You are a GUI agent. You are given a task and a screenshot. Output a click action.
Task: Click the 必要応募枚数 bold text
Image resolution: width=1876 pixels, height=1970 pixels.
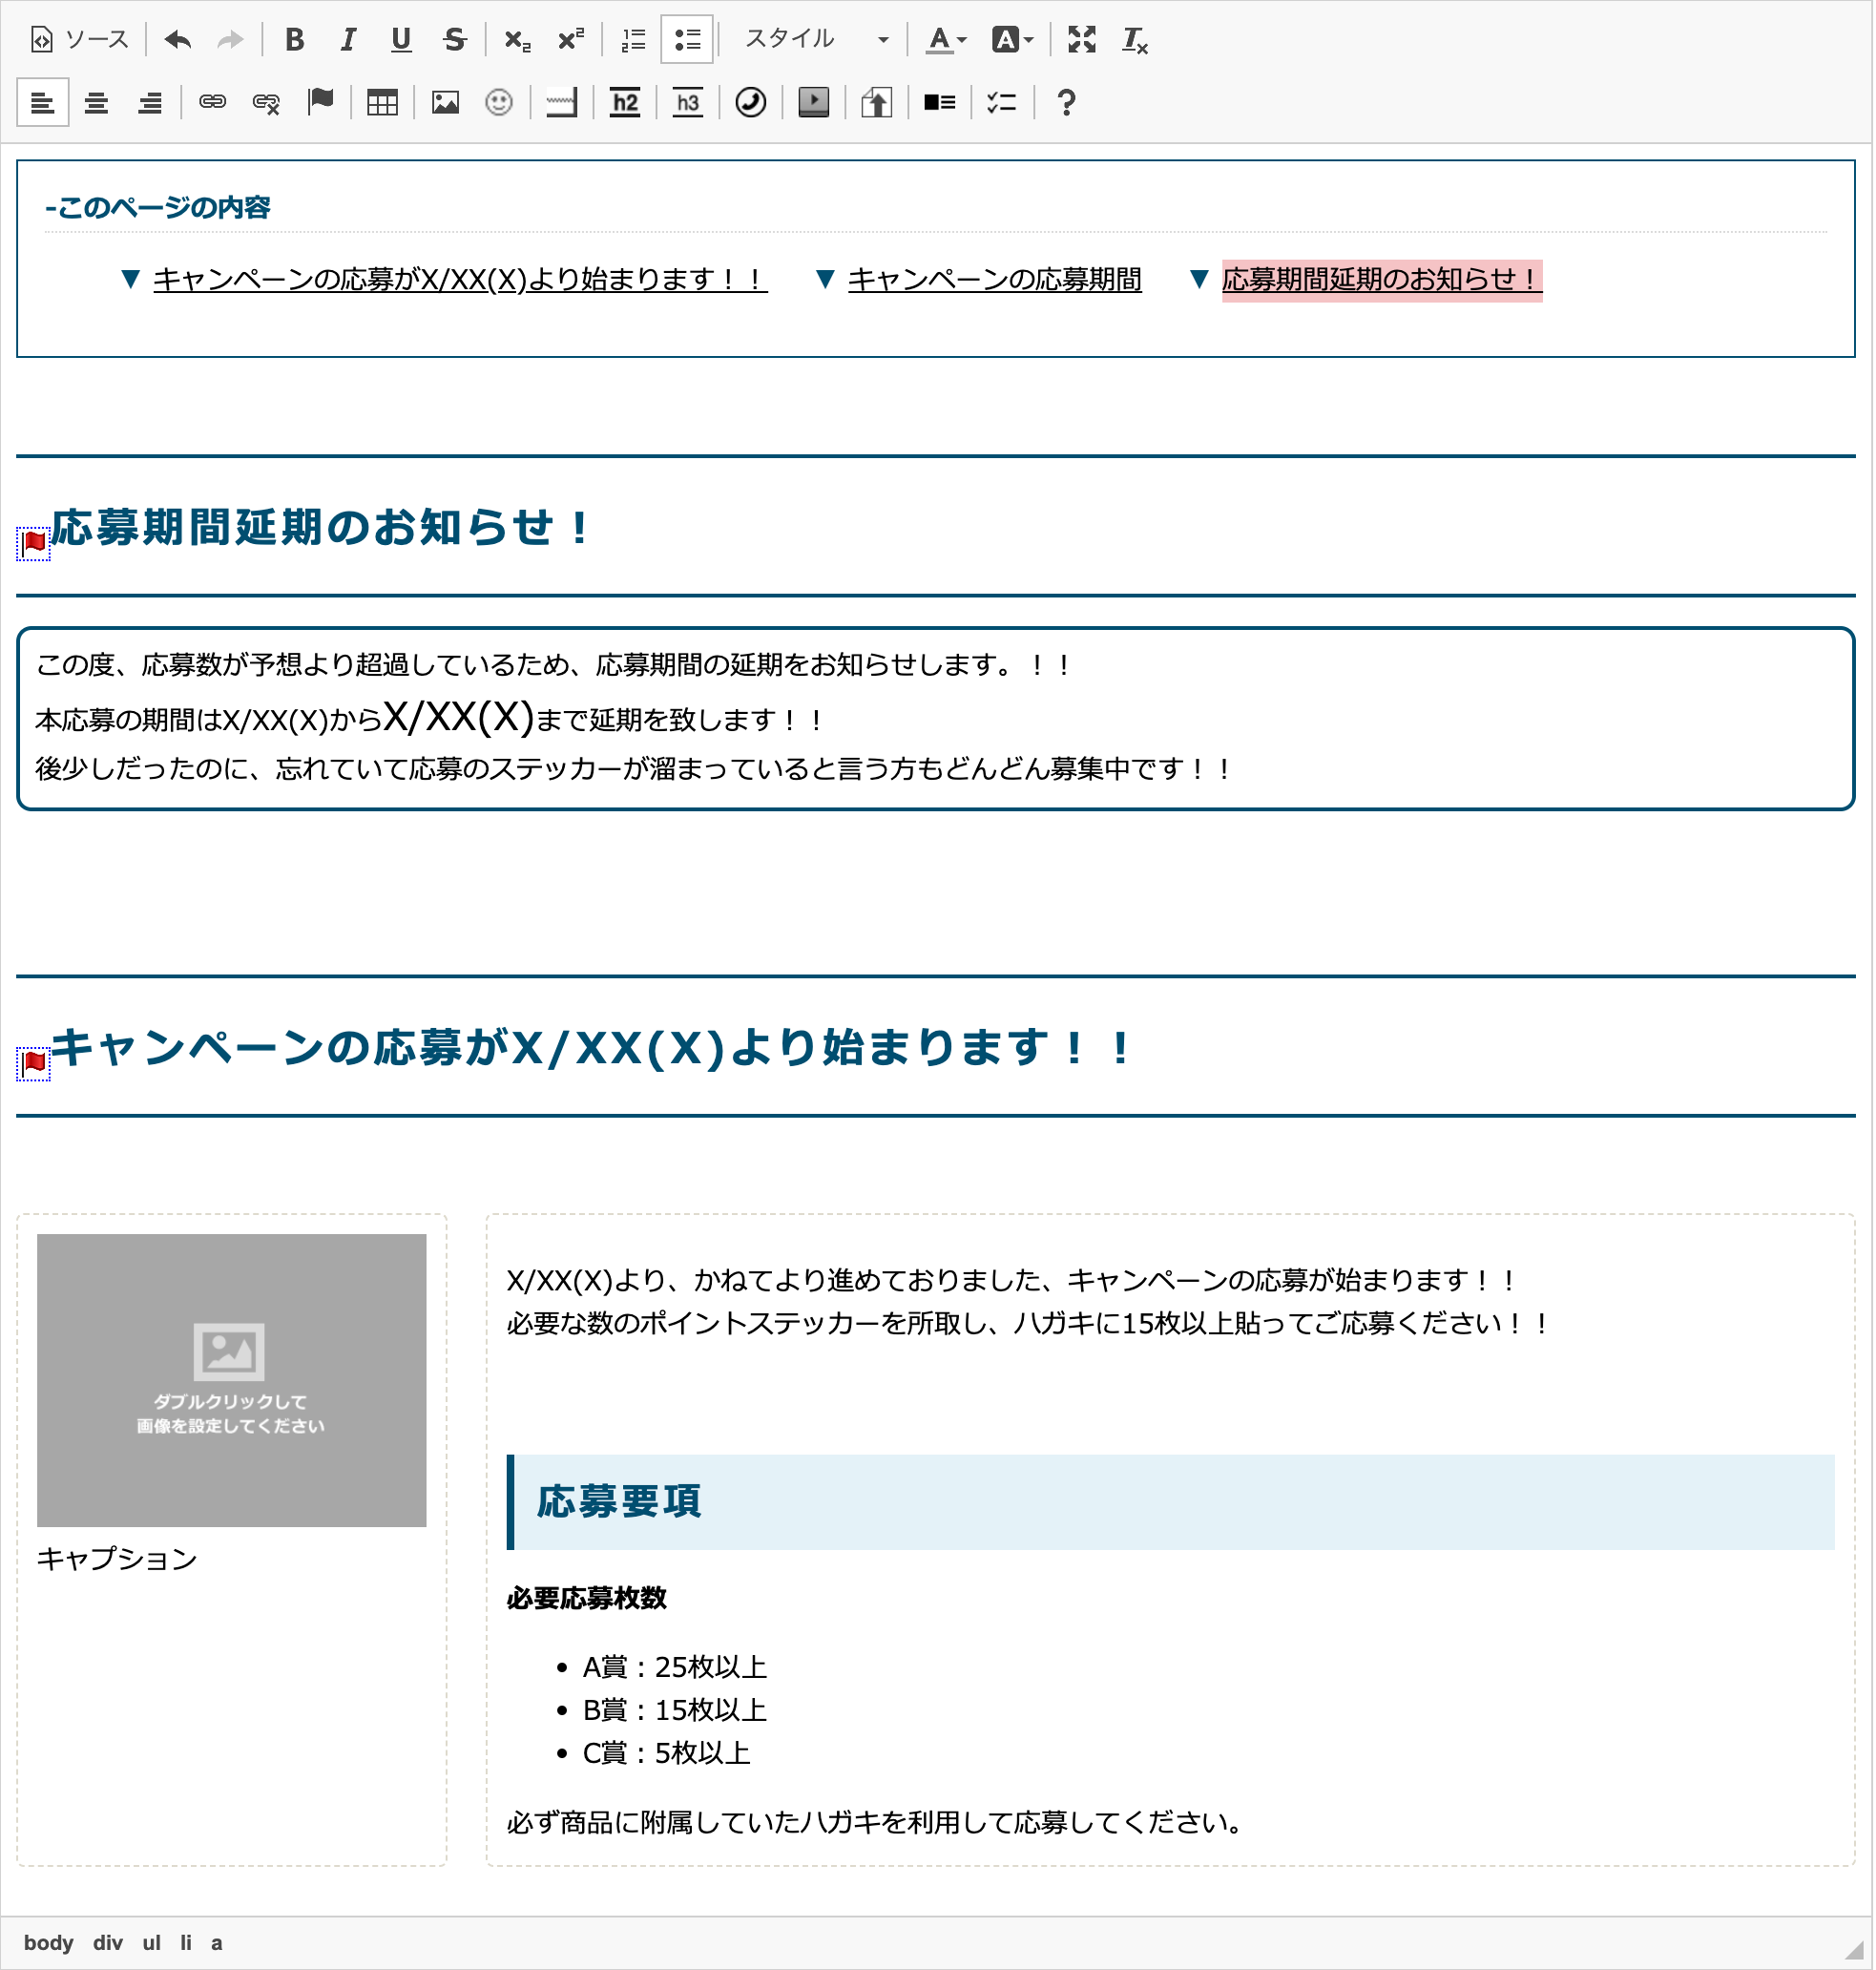pos(587,1598)
